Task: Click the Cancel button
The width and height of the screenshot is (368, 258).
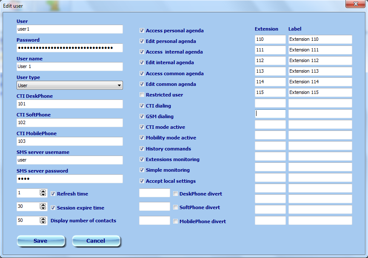Action: tap(96, 241)
